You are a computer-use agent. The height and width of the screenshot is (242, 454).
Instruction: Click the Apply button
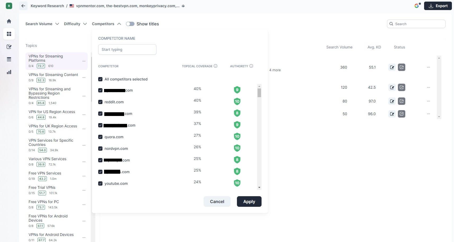point(249,201)
